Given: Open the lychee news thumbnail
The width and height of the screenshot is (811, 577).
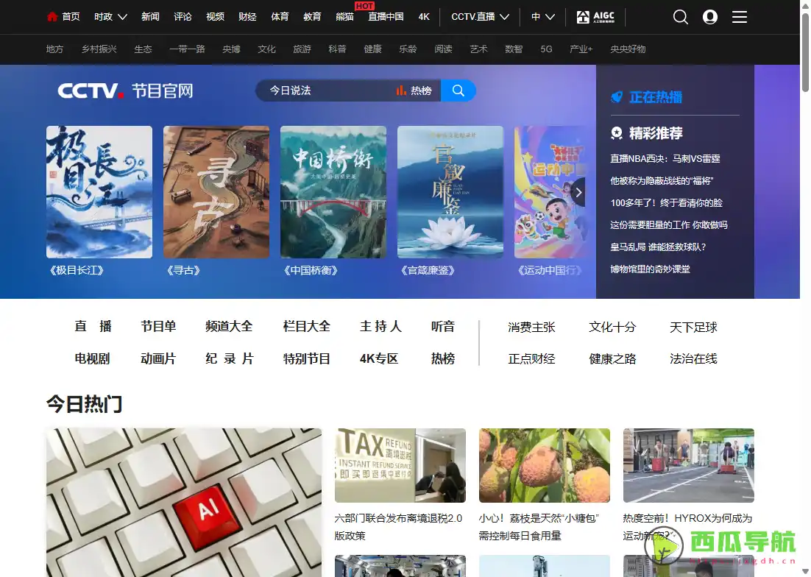Looking at the screenshot, I should tap(544, 465).
